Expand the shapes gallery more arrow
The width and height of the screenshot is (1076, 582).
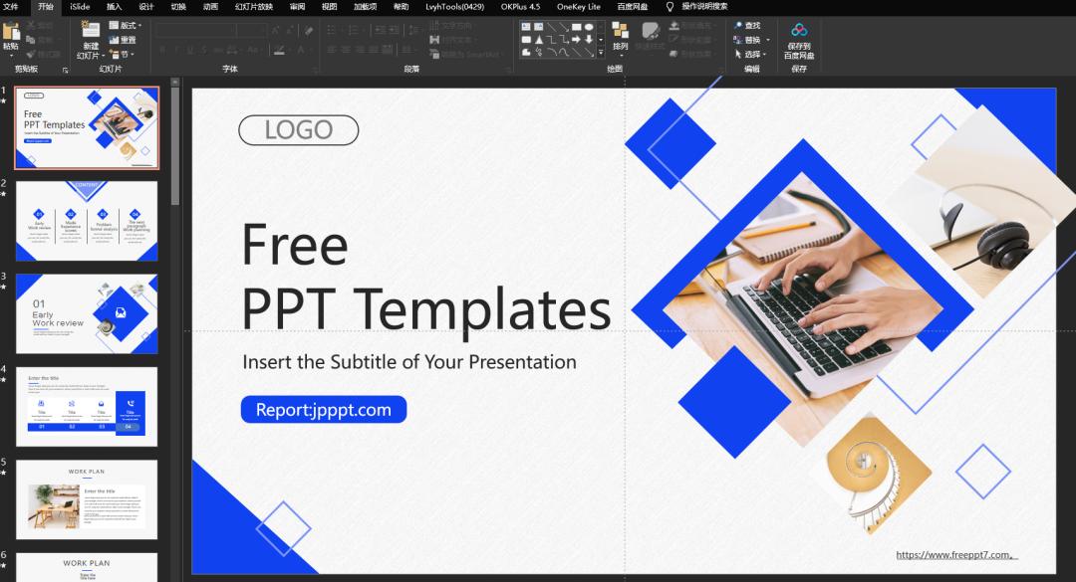tap(601, 51)
